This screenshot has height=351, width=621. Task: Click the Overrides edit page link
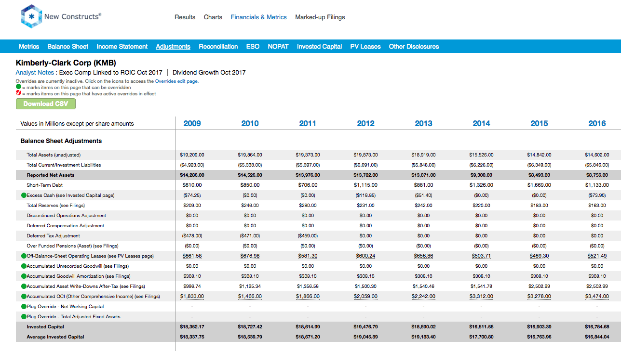176,81
